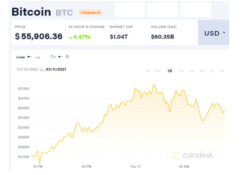
Task: Select the 1d time range
Action: click(170, 71)
